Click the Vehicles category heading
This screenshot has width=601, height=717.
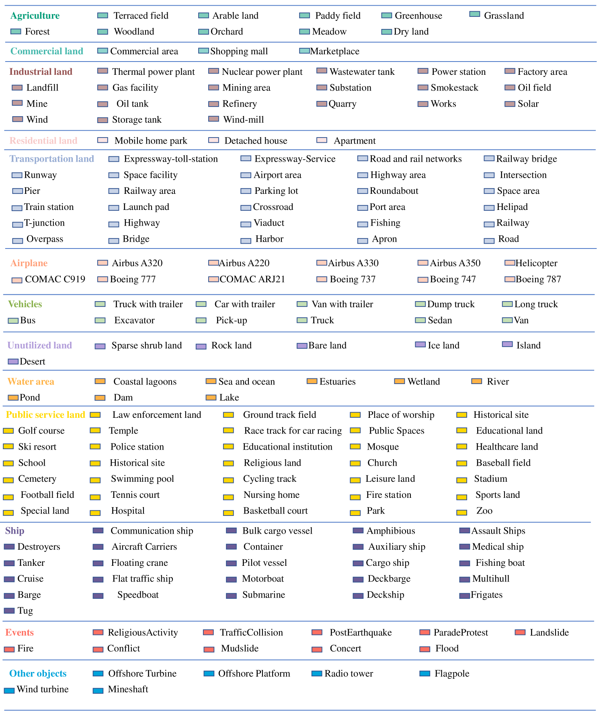[25, 304]
